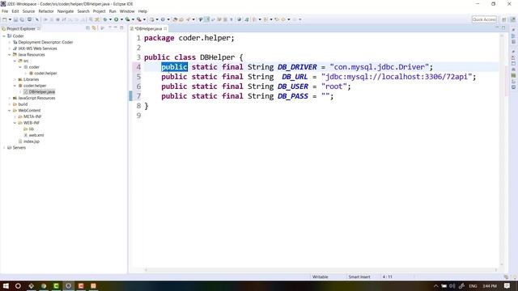Image resolution: width=518 pixels, height=291 pixels.
Task: Collapse the src folder node
Action: [15, 61]
